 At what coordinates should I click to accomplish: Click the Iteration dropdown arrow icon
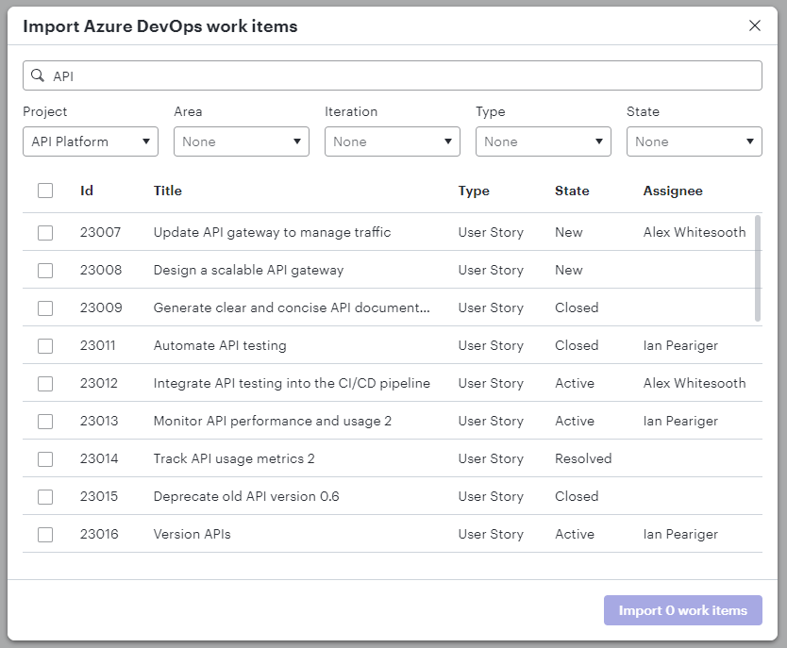coord(447,141)
